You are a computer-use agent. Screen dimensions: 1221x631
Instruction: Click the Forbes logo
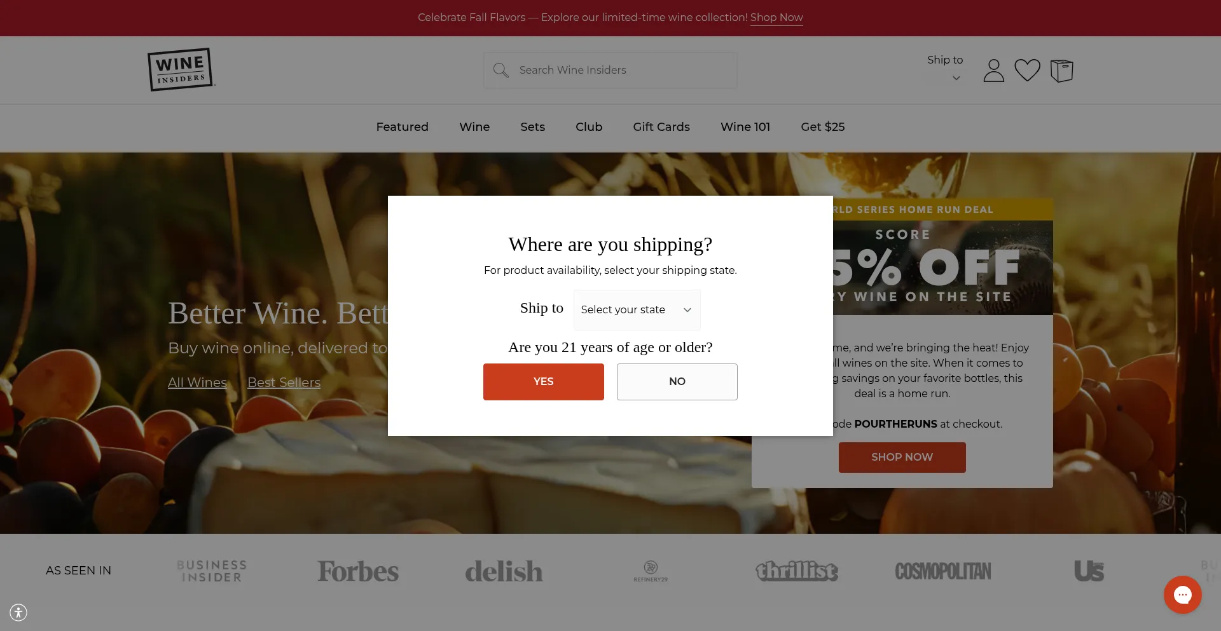358,571
